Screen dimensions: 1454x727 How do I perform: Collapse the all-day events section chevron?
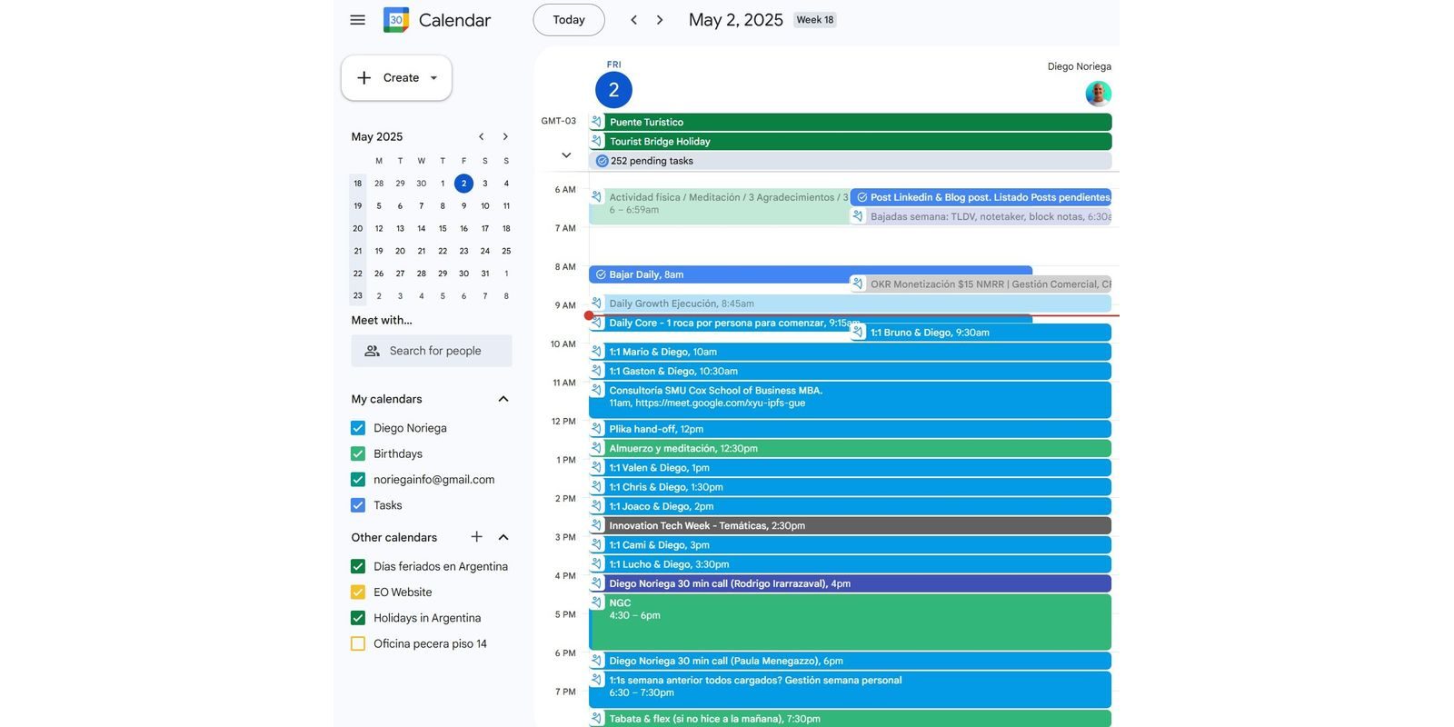pos(566,155)
